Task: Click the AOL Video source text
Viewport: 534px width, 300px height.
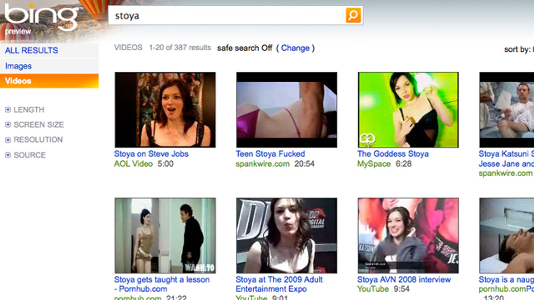Action: tap(133, 164)
